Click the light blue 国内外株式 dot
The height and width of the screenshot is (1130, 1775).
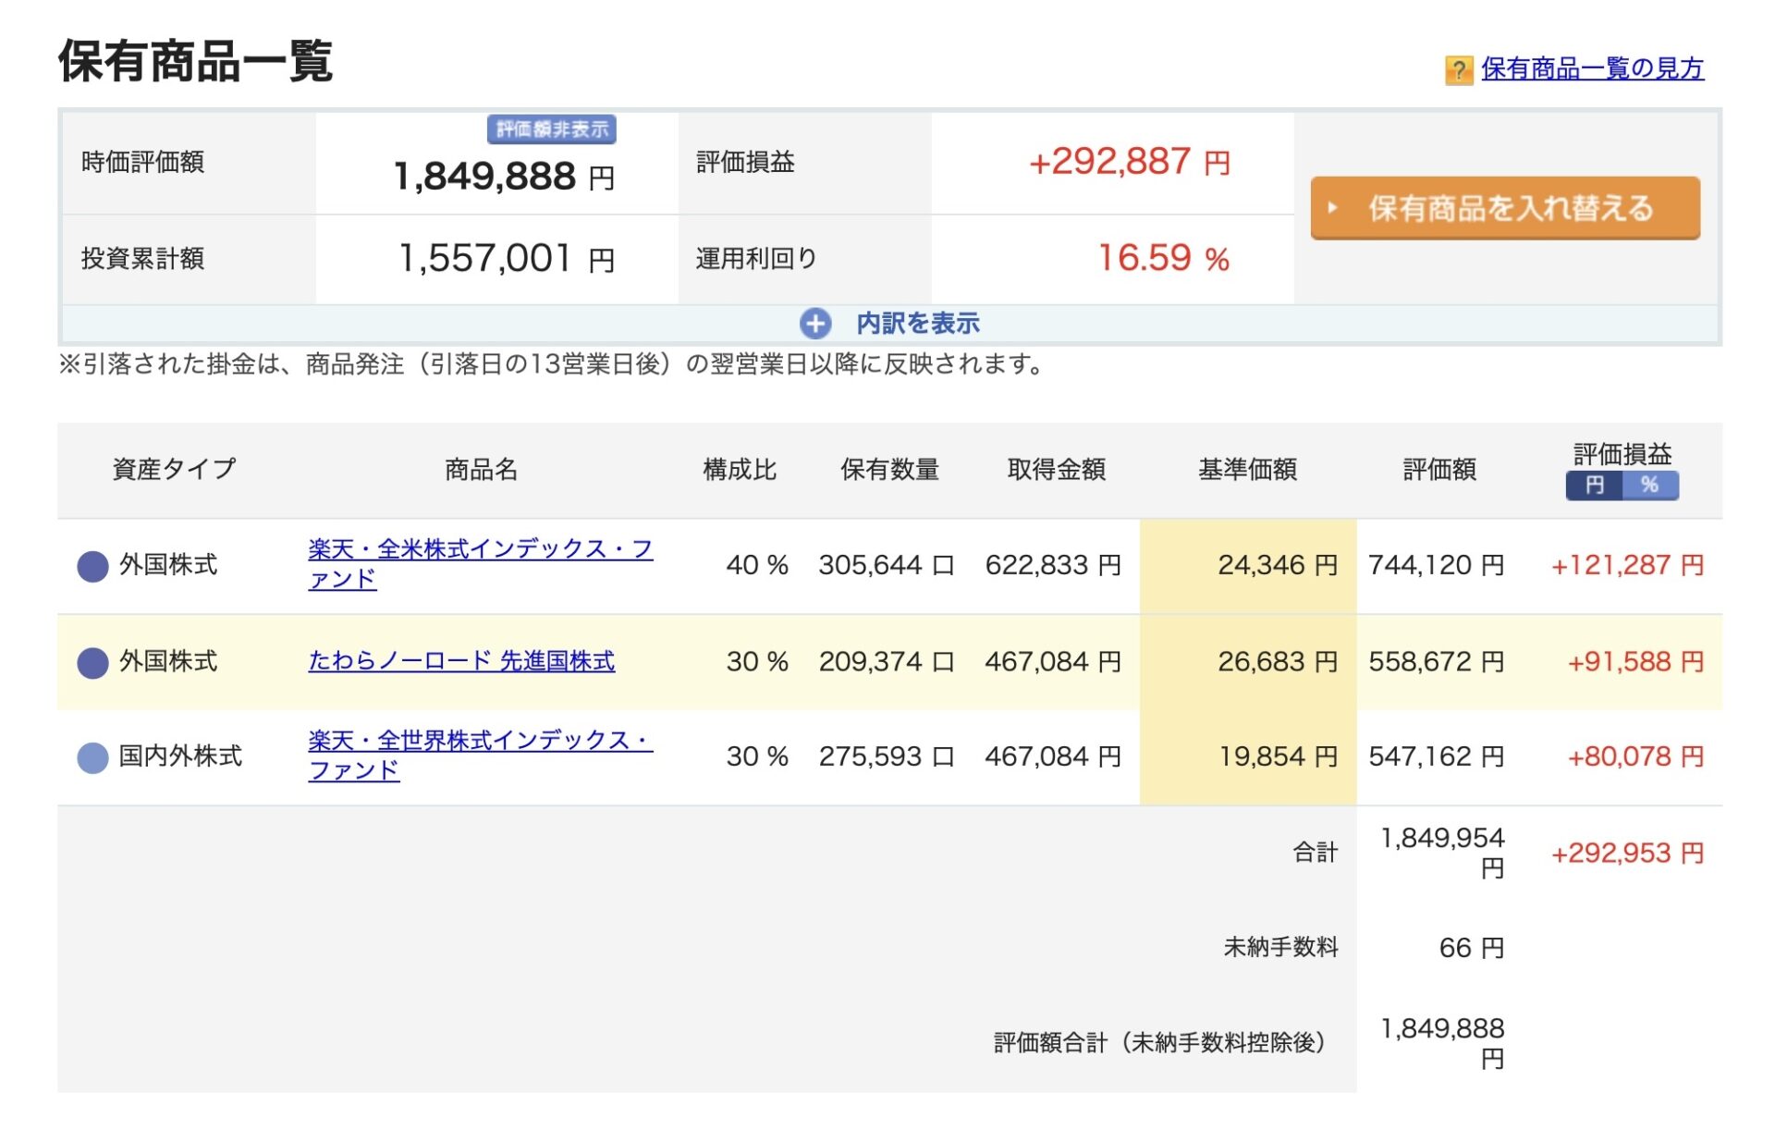point(92,757)
